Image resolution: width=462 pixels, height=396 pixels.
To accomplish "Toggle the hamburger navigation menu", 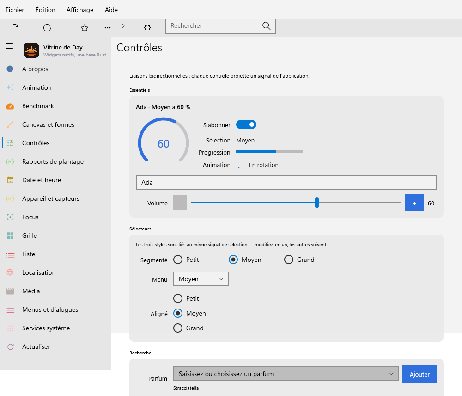I will pyautogui.click(x=9, y=46).
